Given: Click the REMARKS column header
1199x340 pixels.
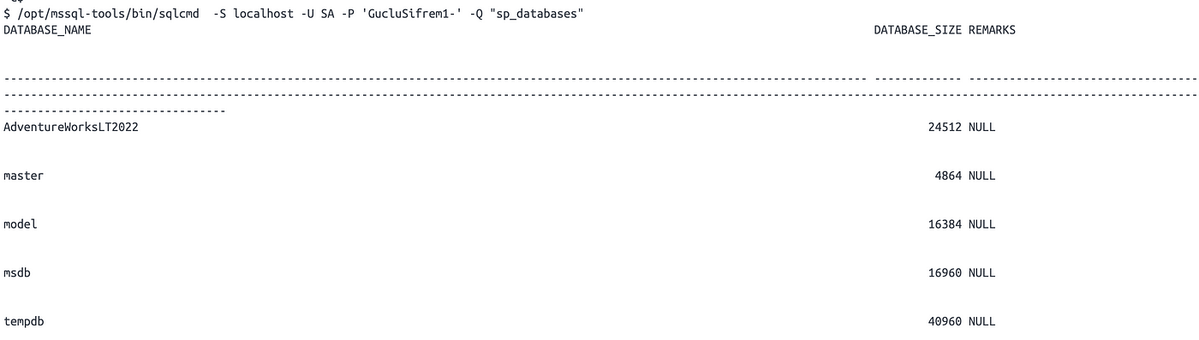Looking at the screenshot, I should 992,30.
